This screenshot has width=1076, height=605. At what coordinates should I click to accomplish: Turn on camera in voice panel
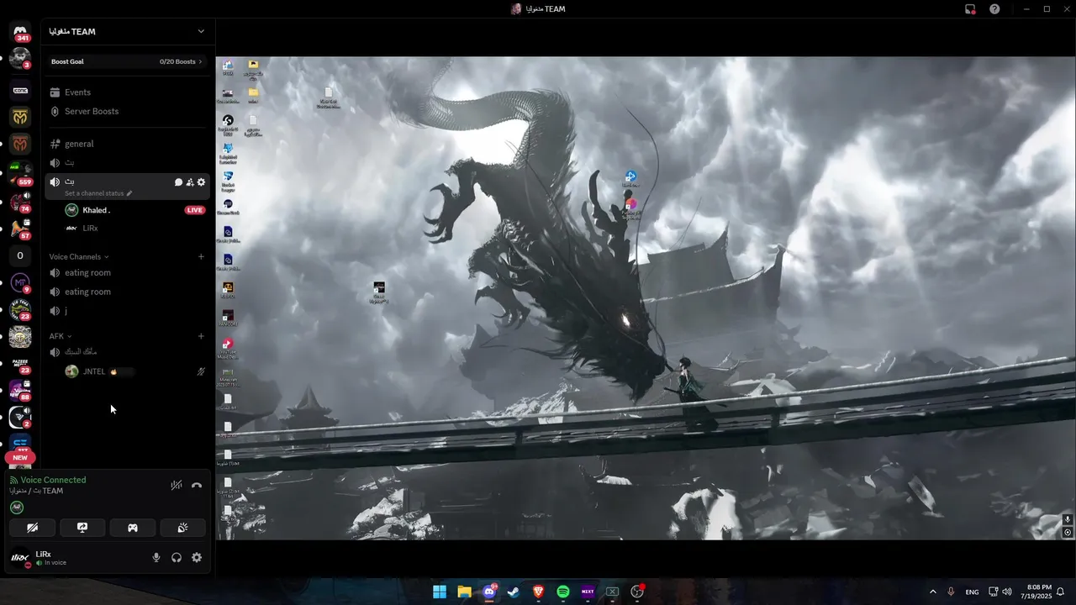coord(32,528)
